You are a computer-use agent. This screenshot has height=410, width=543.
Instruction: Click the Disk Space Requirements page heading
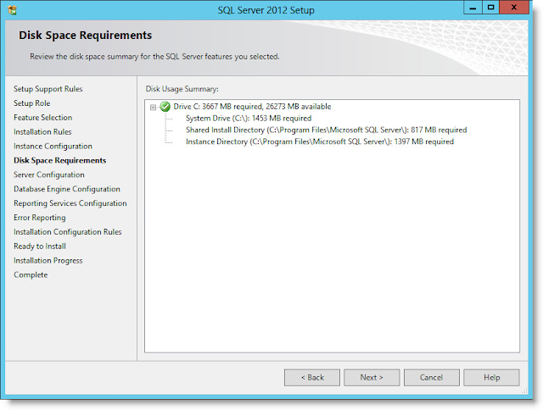tap(85, 35)
